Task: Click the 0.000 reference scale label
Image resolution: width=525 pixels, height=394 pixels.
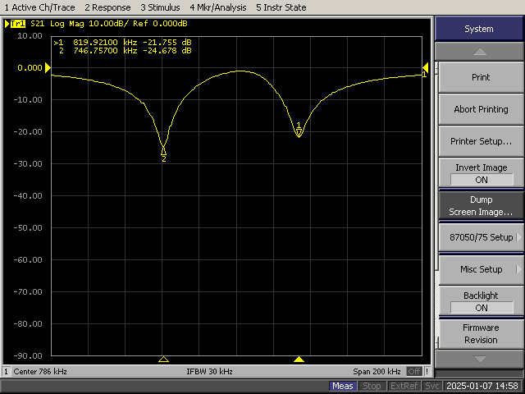Action: coord(30,67)
